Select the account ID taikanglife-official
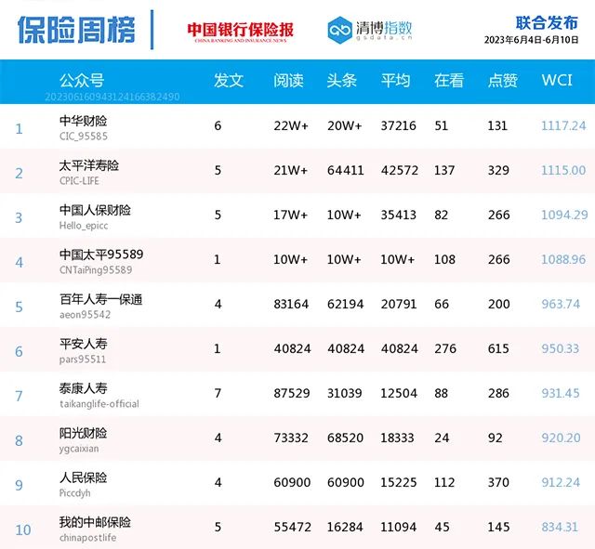This screenshot has width=595, height=549. point(99,404)
